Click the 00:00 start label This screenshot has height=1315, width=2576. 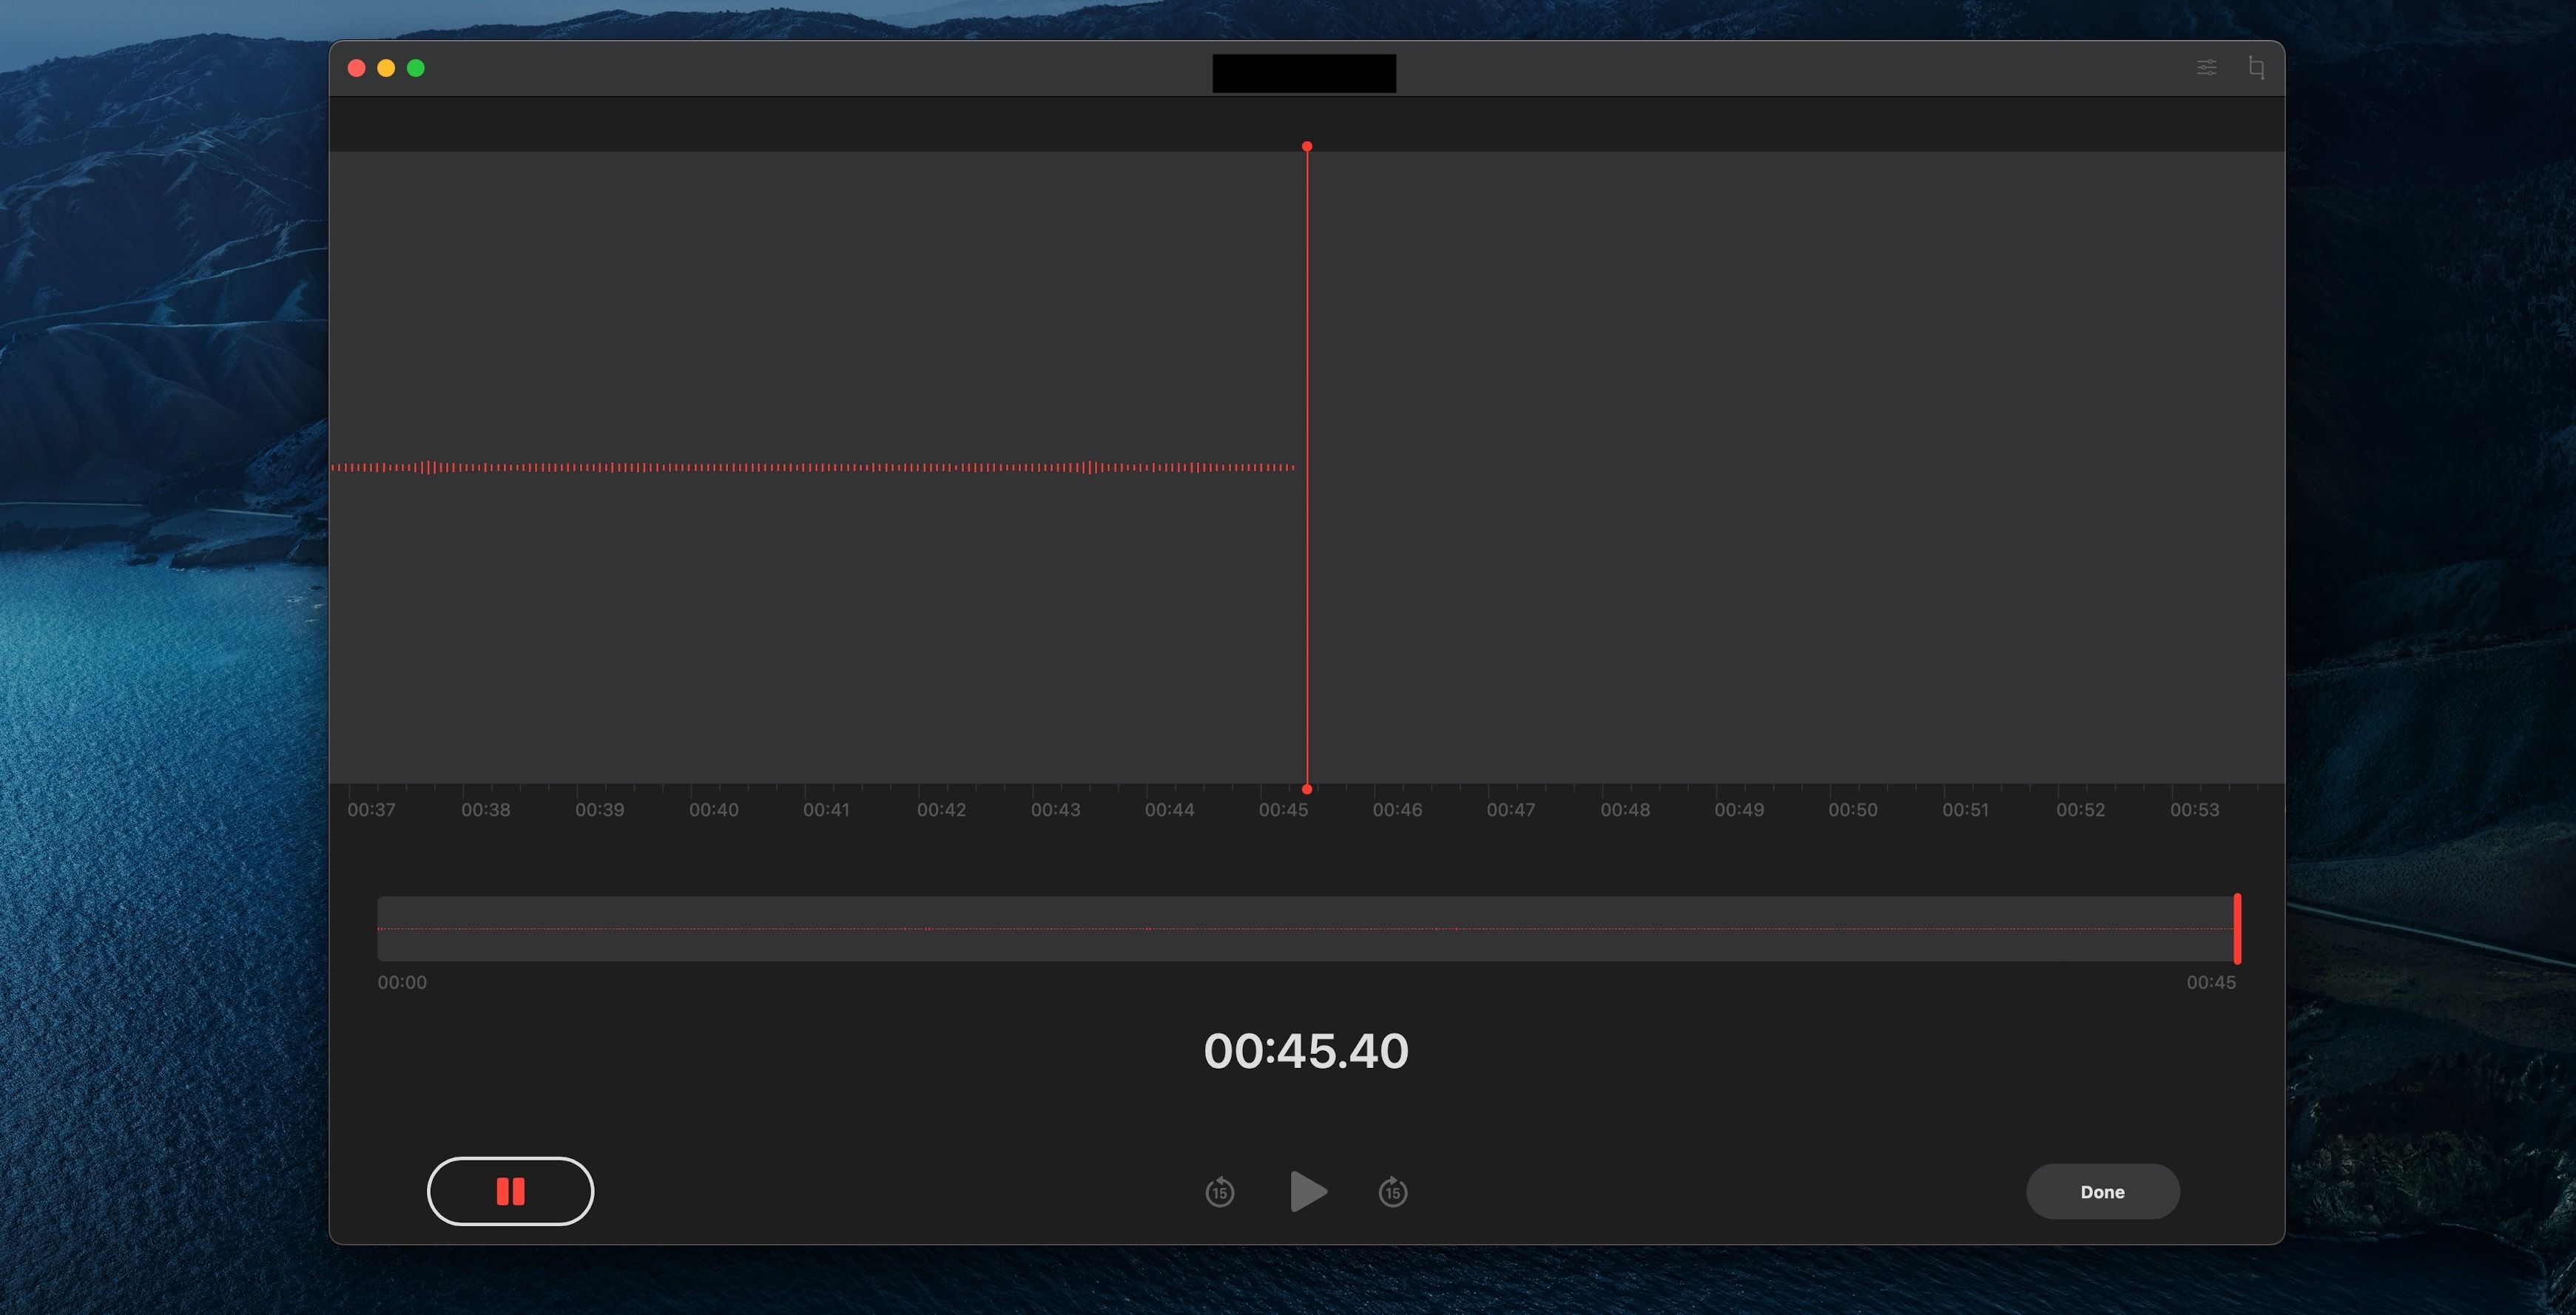pyautogui.click(x=401, y=982)
